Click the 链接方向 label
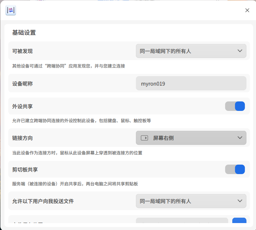The height and width of the screenshot is (230, 256). click(x=22, y=138)
